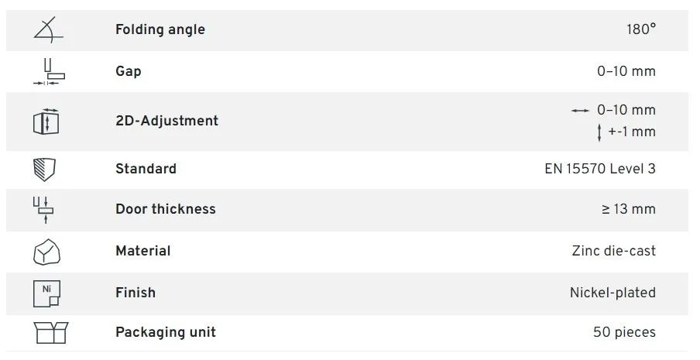Viewport: 700px width, 360px height.
Task: Click the Nickel-plated finish value
Action: [612, 293]
